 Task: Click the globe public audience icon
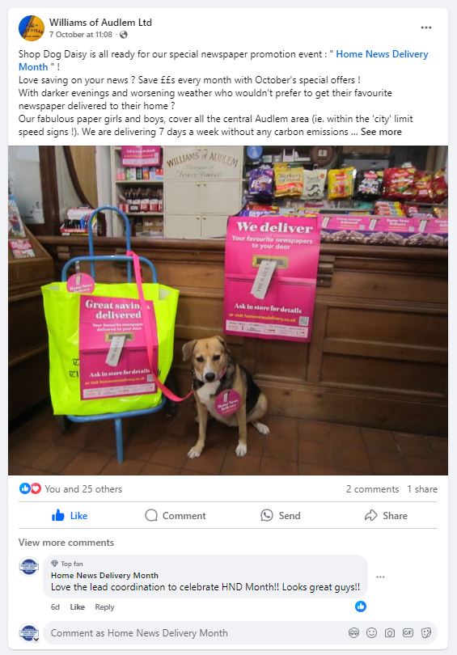[123, 35]
